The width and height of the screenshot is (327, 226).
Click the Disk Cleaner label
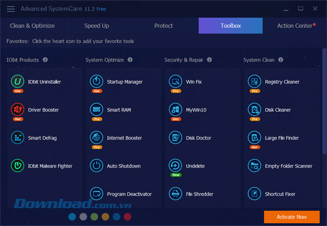coord(278,110)
